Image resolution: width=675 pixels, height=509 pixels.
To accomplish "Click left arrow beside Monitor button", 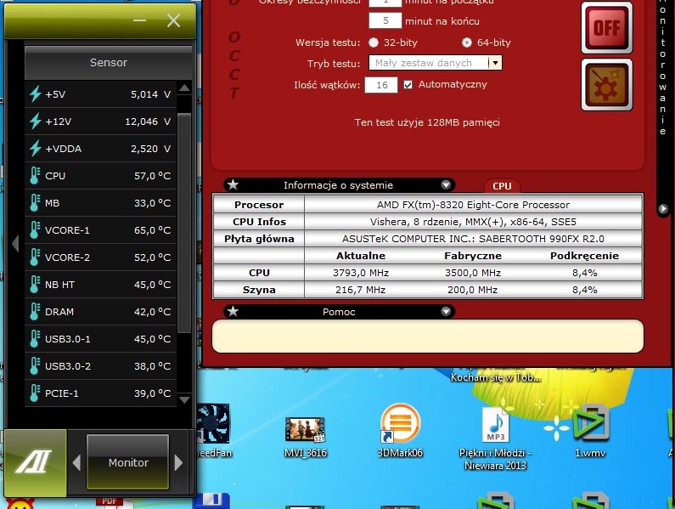I will (76, 463).
